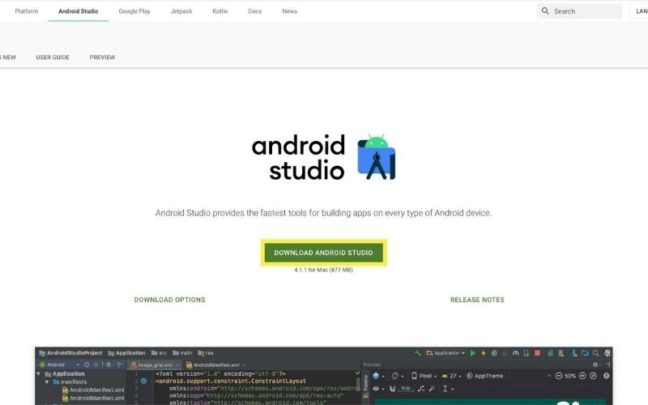Click the gear icon in Preview panel header

(x=595, y=364)
